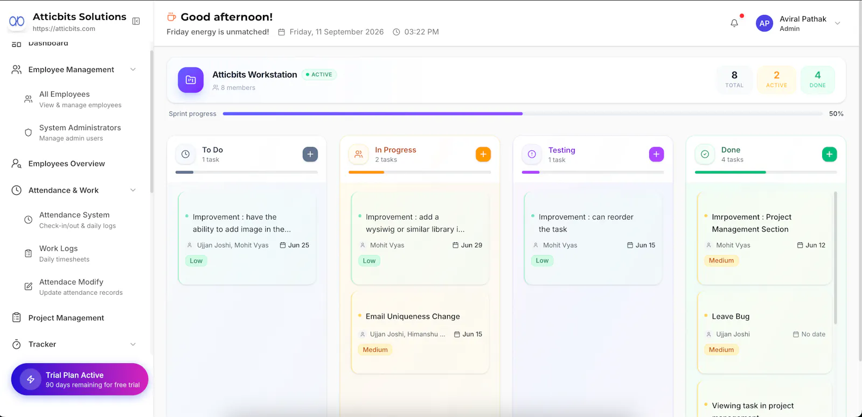Click the To Do column progress bar

[247, 172]
